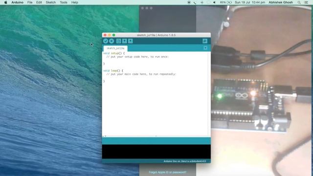
Task: Click the 'put your main code here' comment
Action: (x=141, y=74)
